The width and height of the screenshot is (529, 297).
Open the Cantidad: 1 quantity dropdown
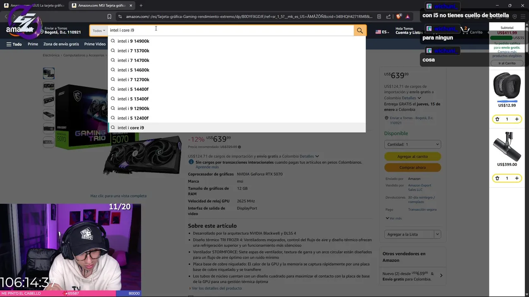coord(412,144)
